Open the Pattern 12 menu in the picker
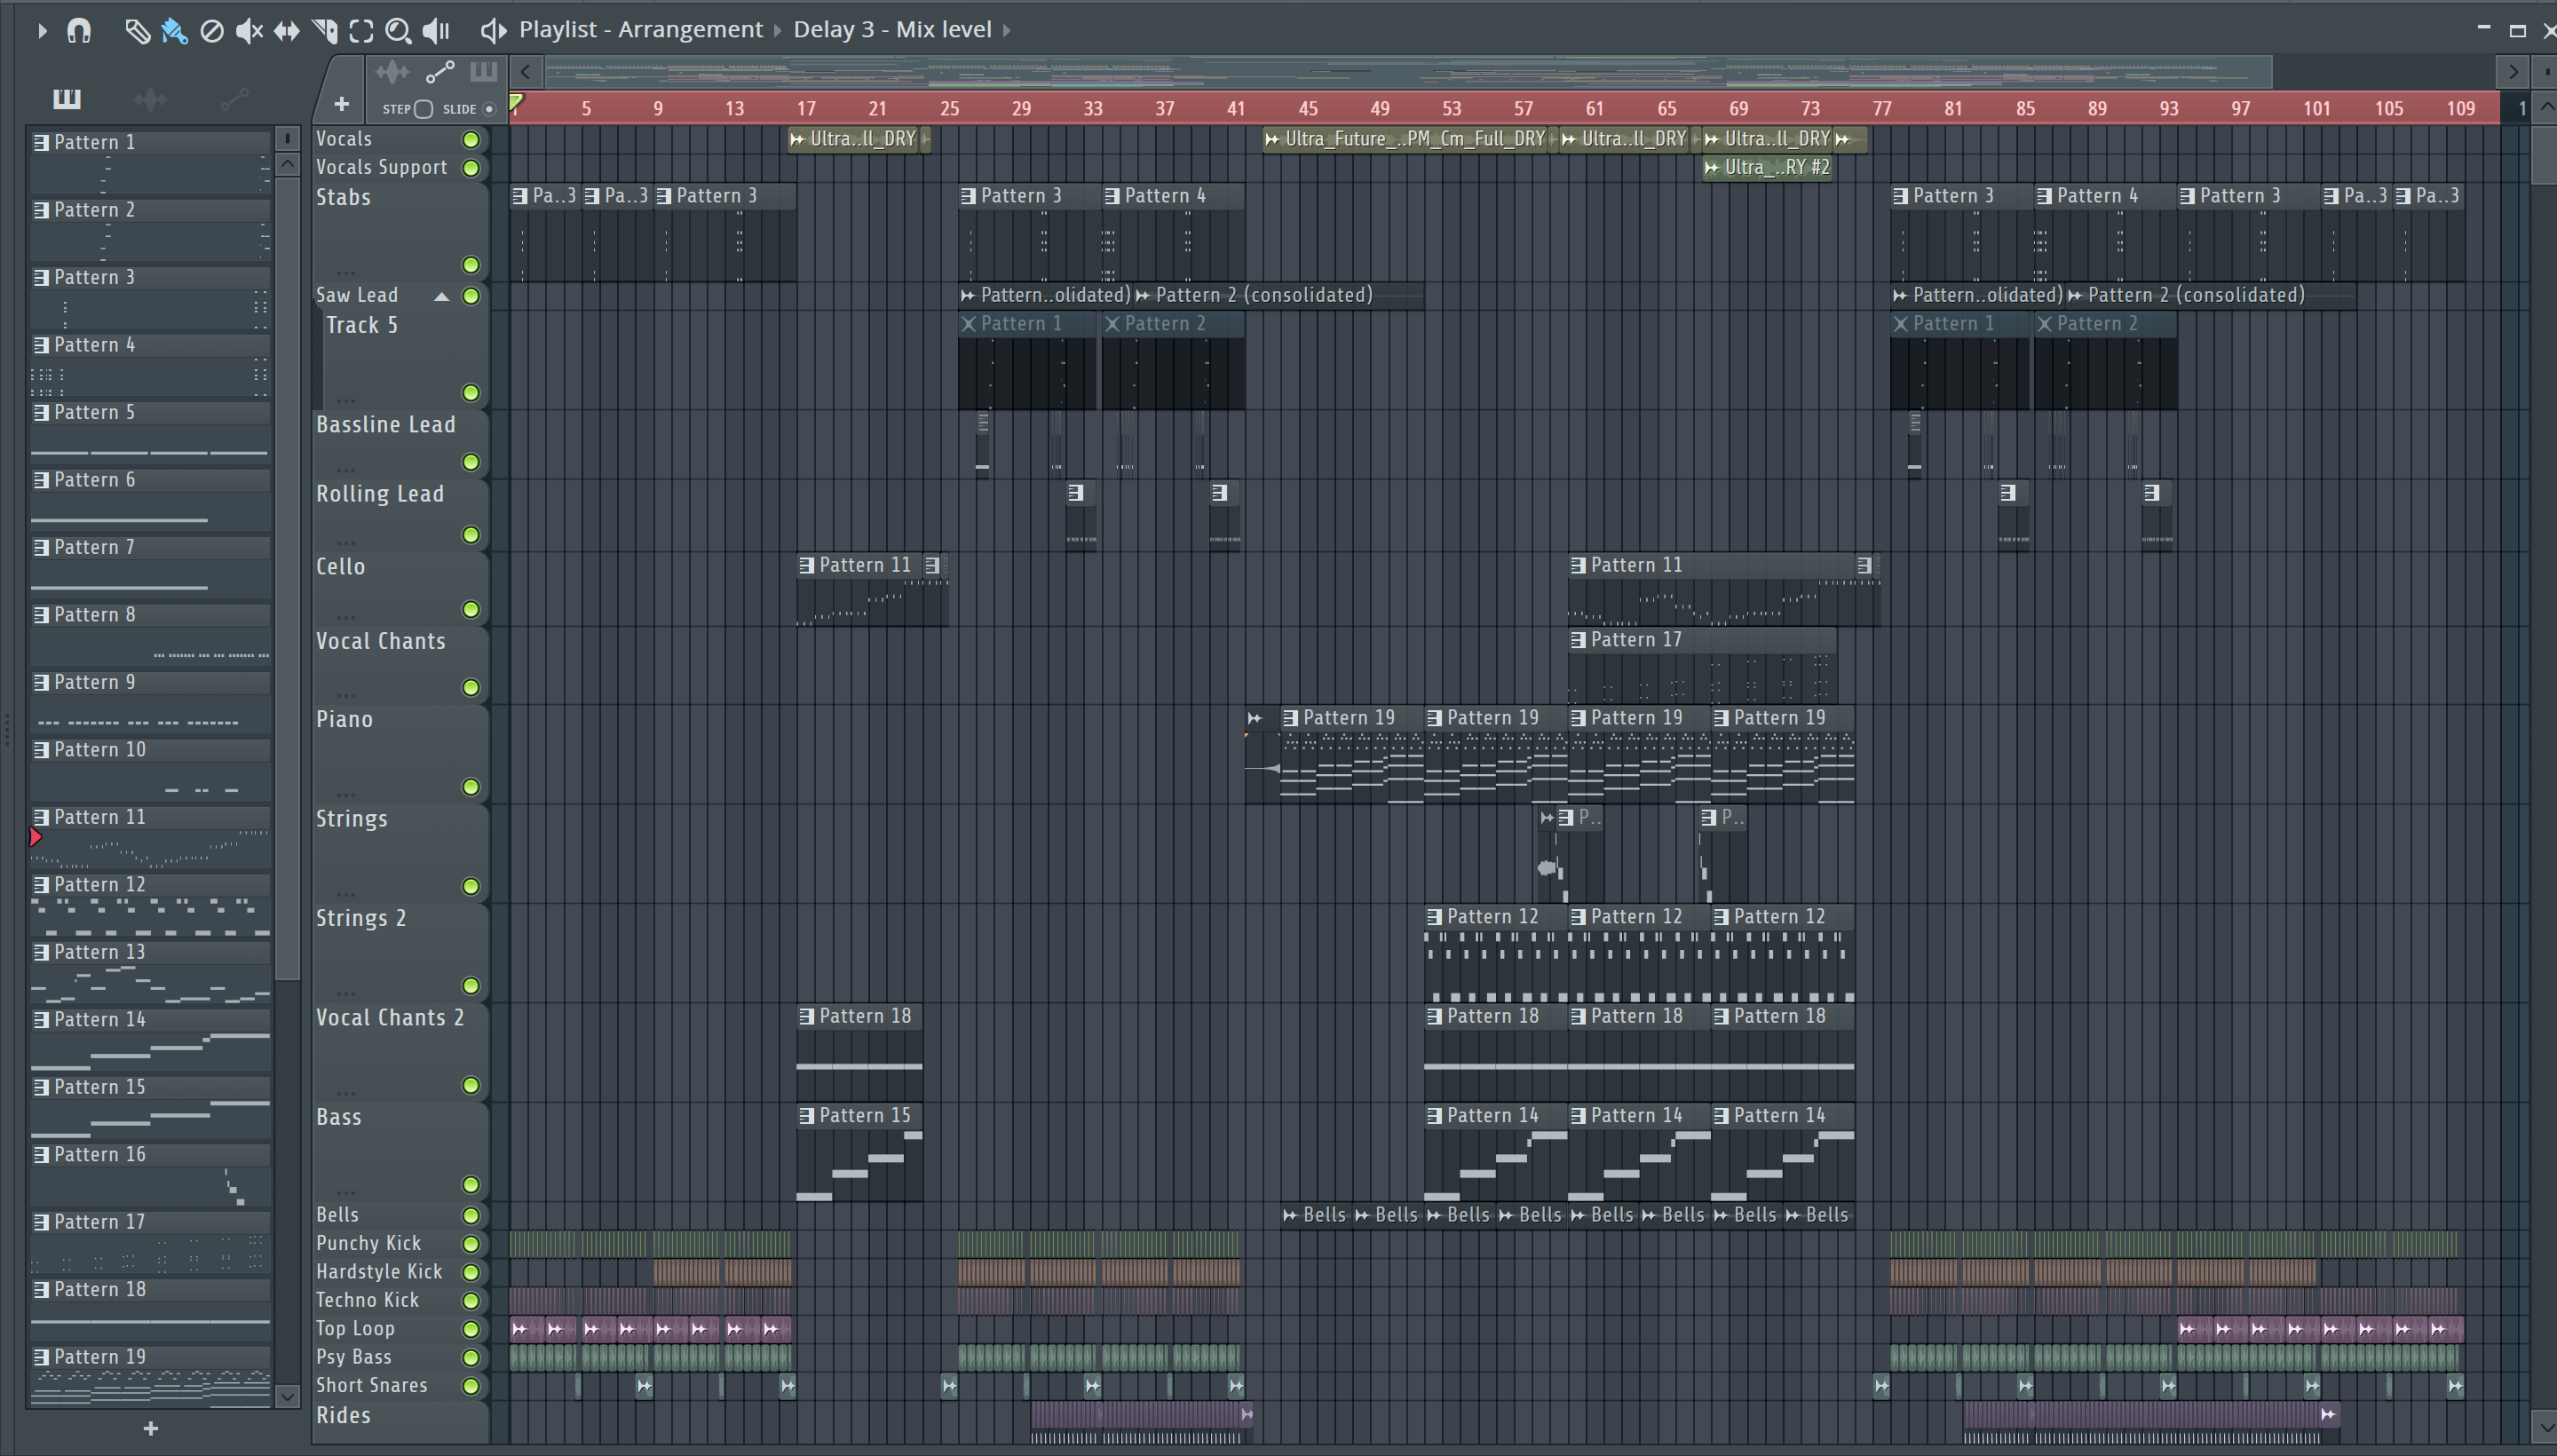The width and height of the screenshot is (2557, 1456). click(x=41, y=885)
